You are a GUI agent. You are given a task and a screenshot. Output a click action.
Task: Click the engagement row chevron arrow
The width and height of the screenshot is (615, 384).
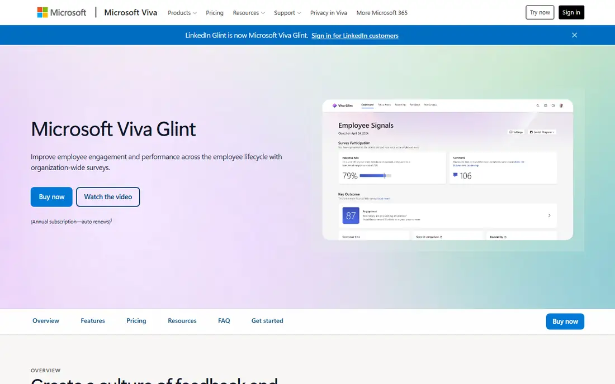pyautogui.click(x=549, y=215)
